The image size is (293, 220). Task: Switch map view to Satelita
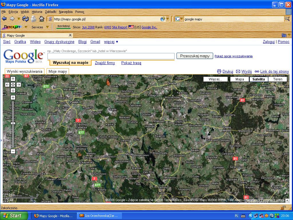coord(259,79)
